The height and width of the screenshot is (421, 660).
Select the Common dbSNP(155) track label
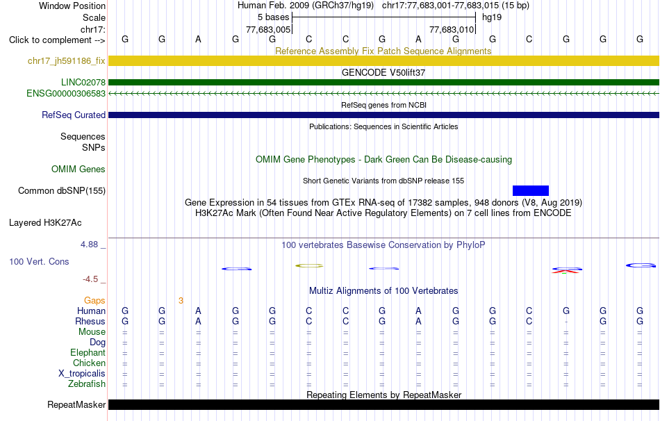[x=62, y=191]
